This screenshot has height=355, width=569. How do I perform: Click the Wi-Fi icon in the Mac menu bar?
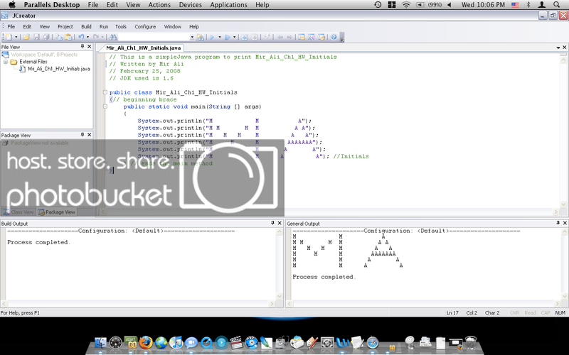pyautogui.click(x=406, y=5)
